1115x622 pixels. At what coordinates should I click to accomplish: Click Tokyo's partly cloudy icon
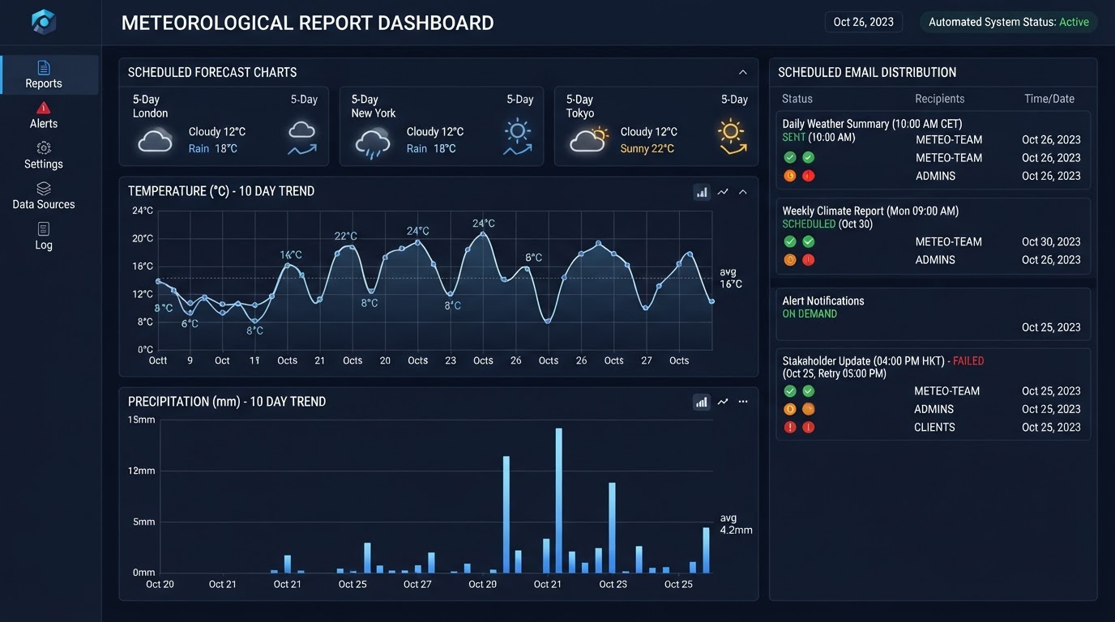(588, 139)
